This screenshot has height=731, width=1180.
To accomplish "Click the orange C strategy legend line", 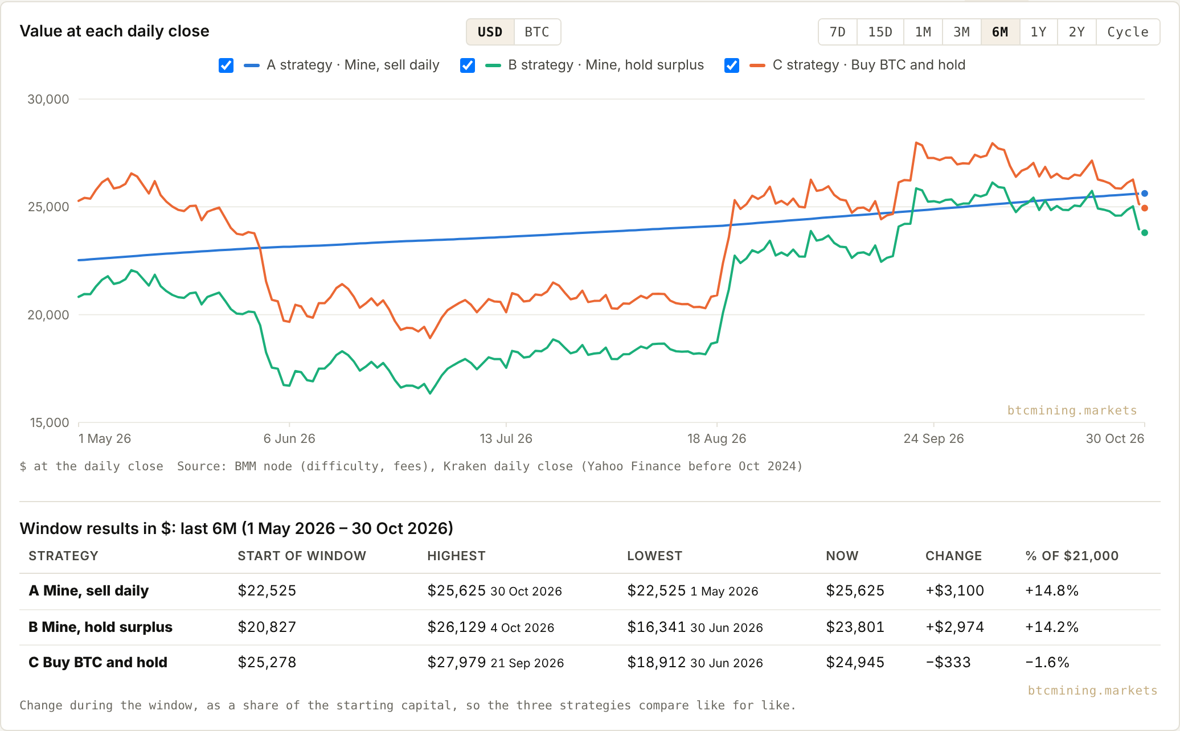I will [757, 65].
